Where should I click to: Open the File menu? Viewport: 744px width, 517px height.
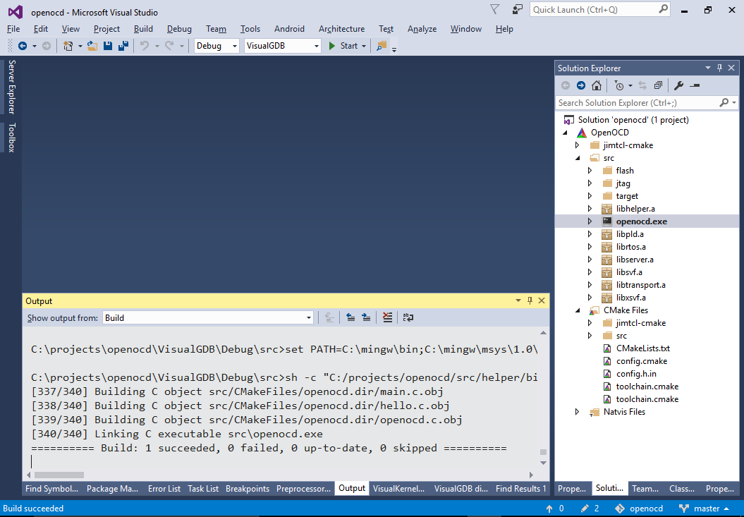pyautogui.click(x=13, y=29)
